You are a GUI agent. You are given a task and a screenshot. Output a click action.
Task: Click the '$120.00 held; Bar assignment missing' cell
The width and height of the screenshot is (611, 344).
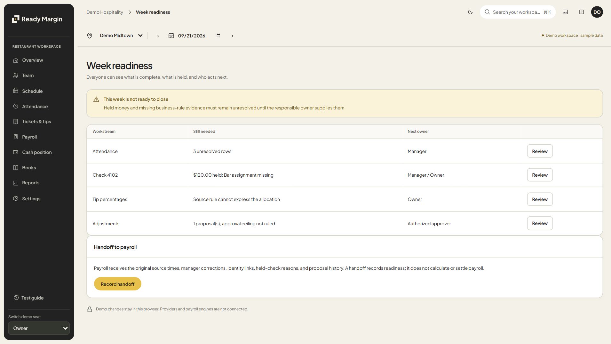point(233,175)
